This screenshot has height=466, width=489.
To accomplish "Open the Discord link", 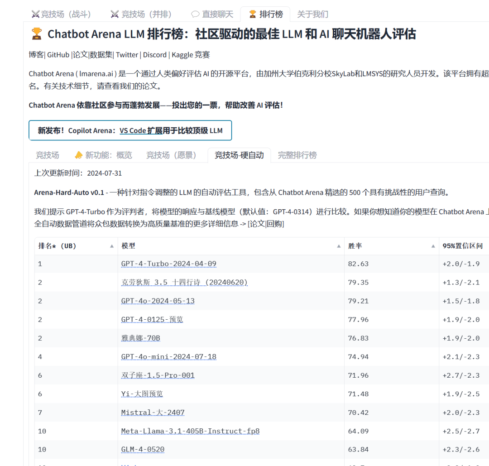I will 155,55.
